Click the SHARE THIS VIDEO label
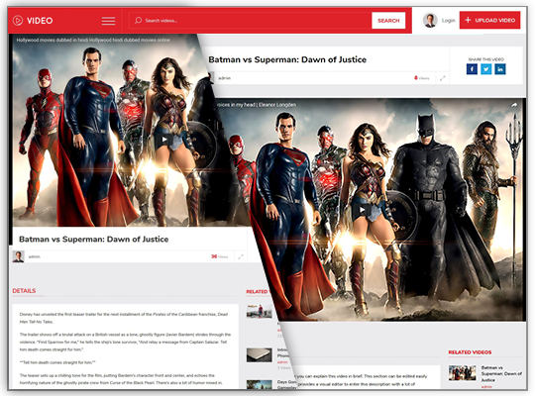The height and width of the screenshot is (396, 536). [x=486, y=59]
